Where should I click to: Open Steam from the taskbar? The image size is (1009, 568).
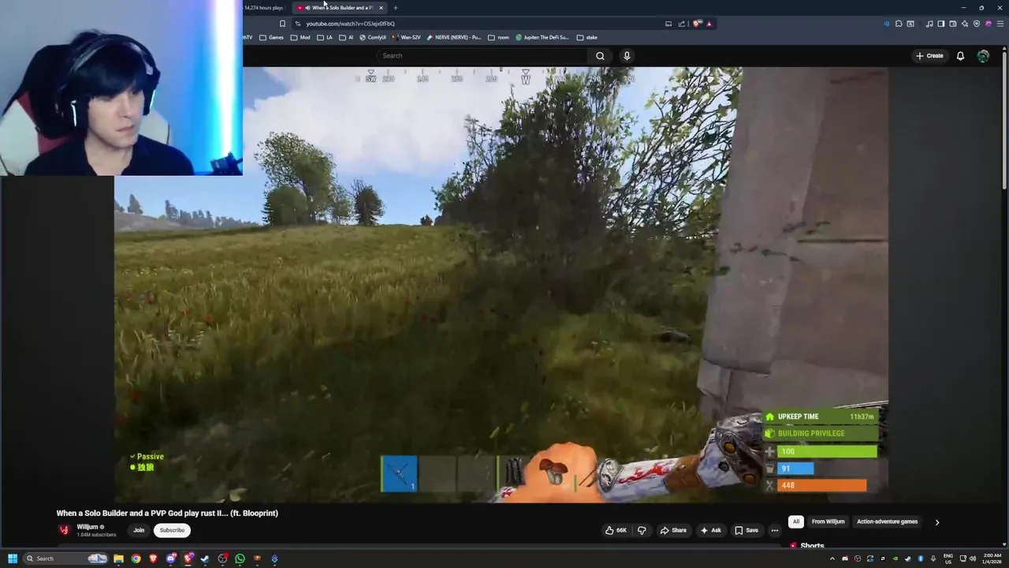click(205, 559)
